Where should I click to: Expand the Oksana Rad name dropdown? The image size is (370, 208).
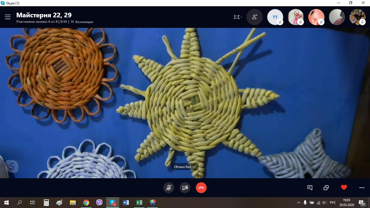tap(185, 167)
